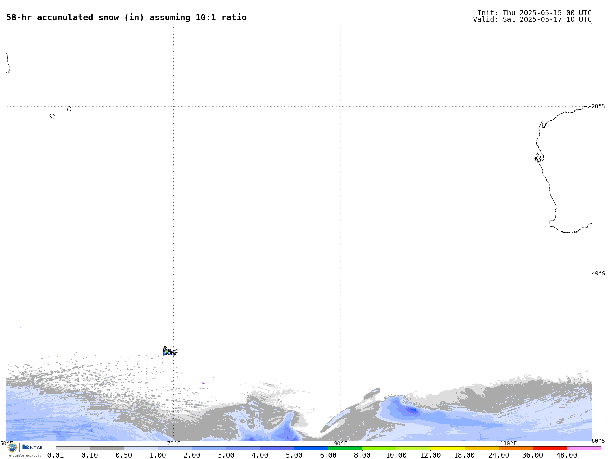The height and width of the screenshot is (459, 610).
Task: Click the 40°S latitude label
Action: click(x=598, y=274)
